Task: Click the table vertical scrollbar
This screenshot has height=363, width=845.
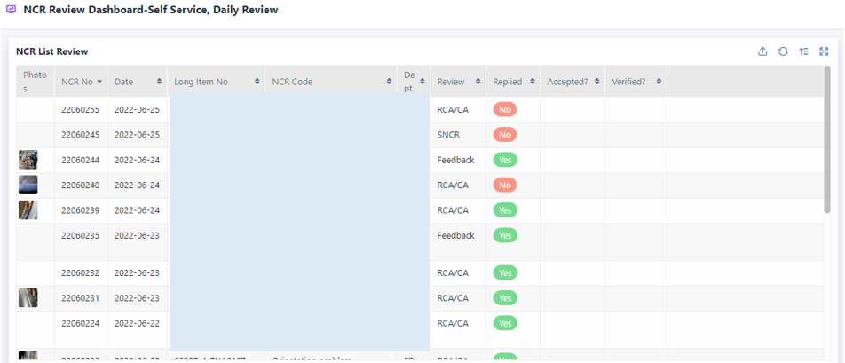Action: click(827, 142)
